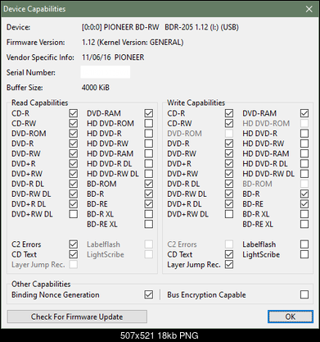Toggle the Read BD-RE XL checkbox

149,224
